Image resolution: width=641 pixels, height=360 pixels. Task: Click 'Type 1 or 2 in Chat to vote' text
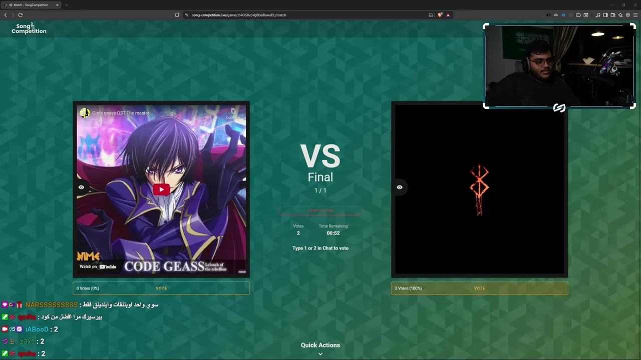[x=320, y=248]
